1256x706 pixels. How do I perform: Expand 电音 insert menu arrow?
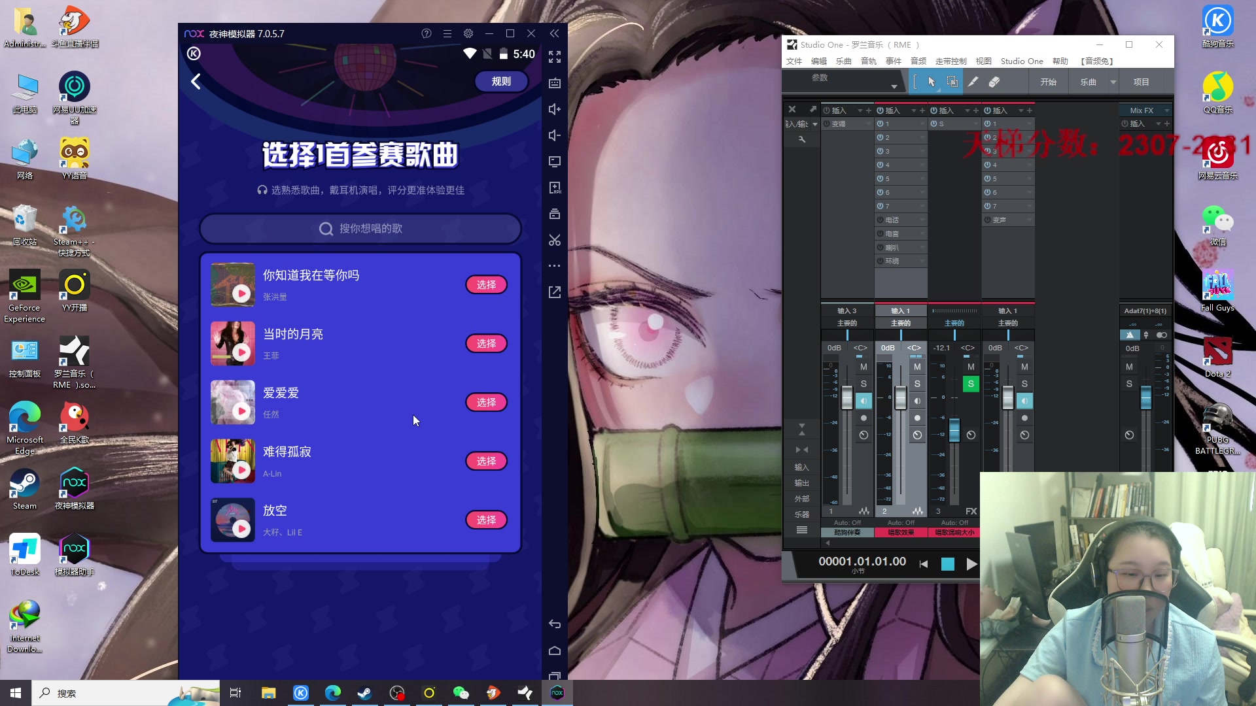click(922, 233)
